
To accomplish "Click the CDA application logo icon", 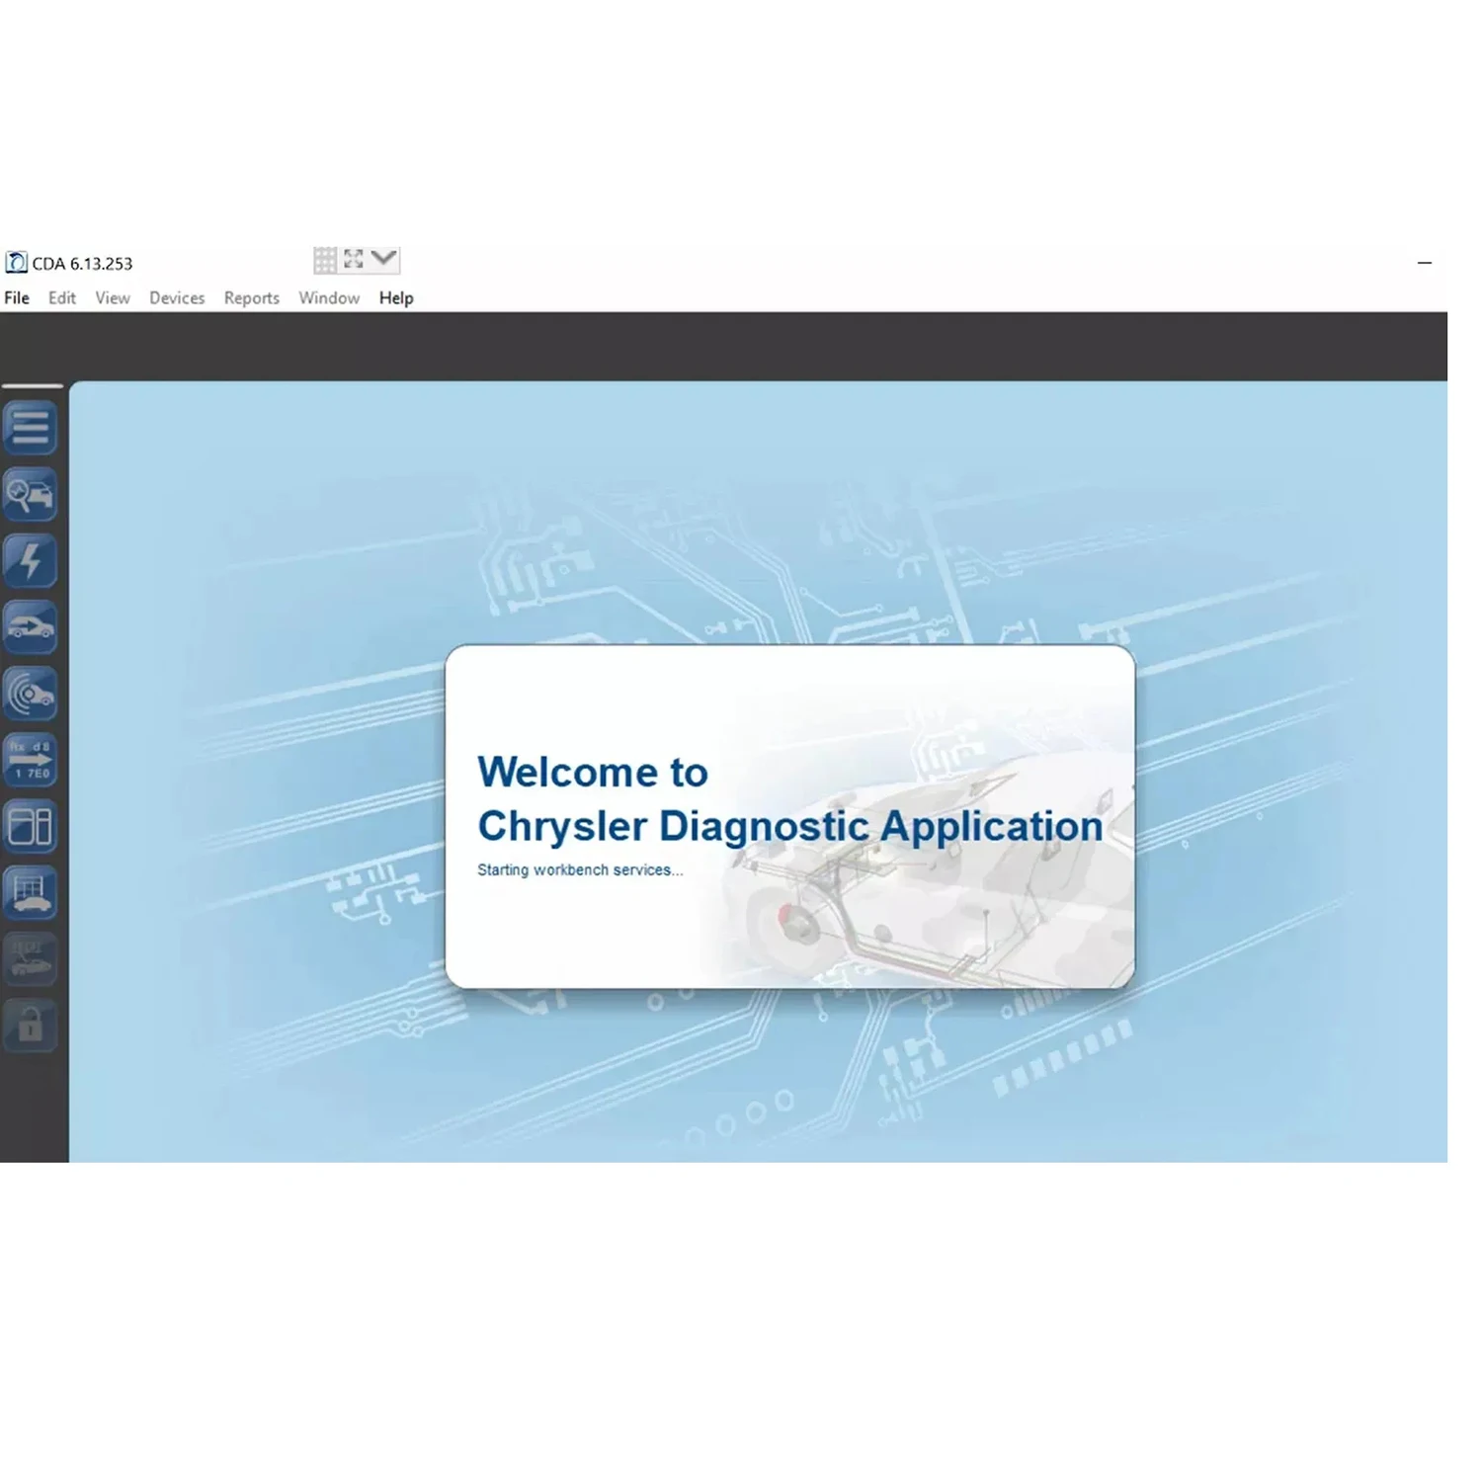I will [x=17, y=263].
